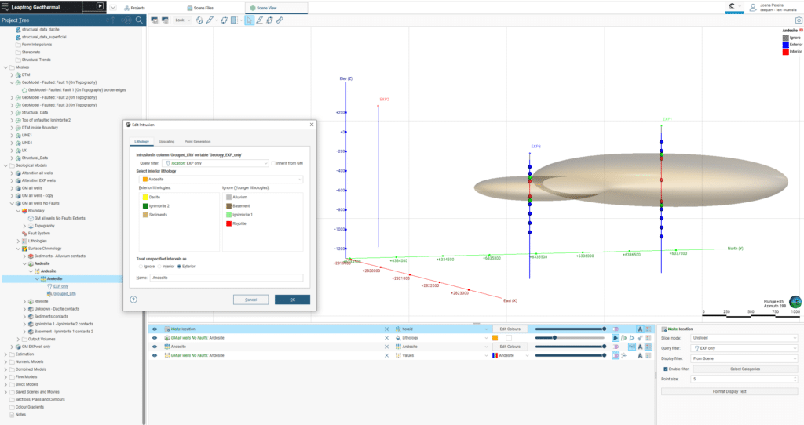Click the Leapfrog play button in title bar

click(x=100, y=6)
